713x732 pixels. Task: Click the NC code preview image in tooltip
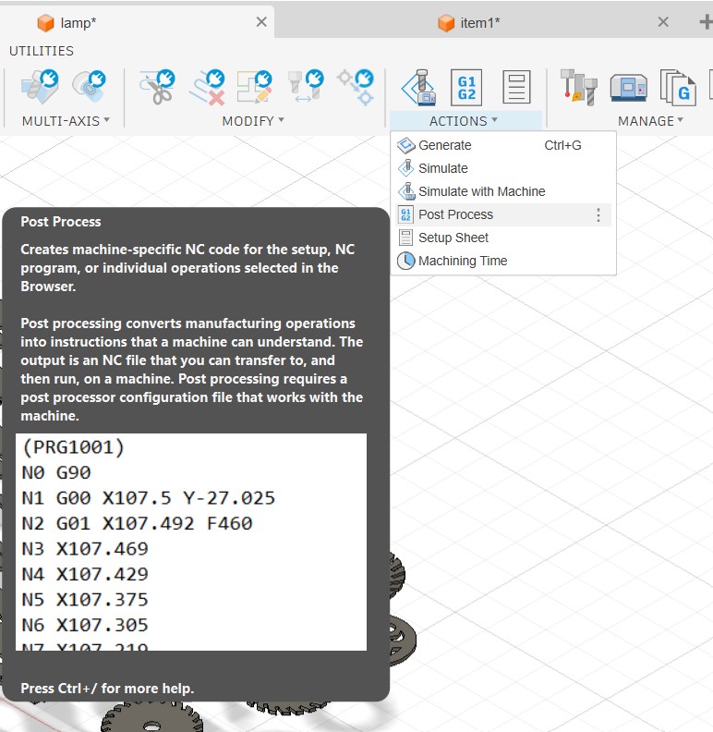tap(191, 542)
